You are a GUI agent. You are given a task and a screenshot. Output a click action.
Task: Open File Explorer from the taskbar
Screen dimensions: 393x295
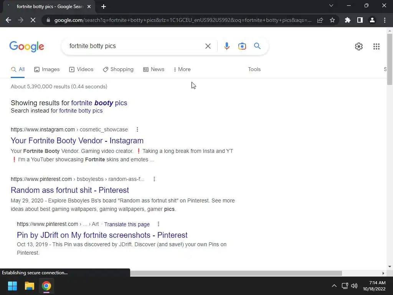(x=29, y=286)
